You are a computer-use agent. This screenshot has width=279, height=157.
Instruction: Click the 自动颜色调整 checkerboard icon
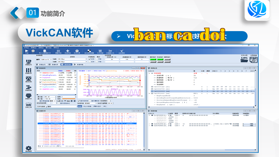click(x=89, y=51)
